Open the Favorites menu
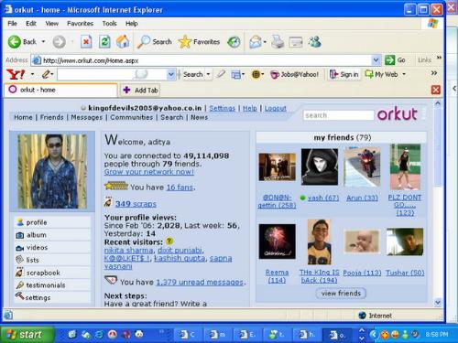458x343 pixels. [80, 24]
